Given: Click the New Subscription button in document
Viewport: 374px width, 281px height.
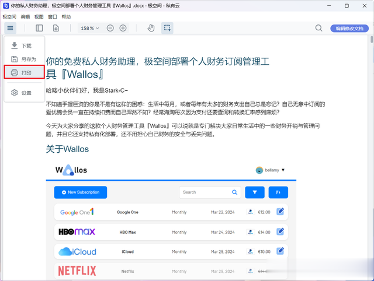Looking at the screenshot, I should [81, 192].
